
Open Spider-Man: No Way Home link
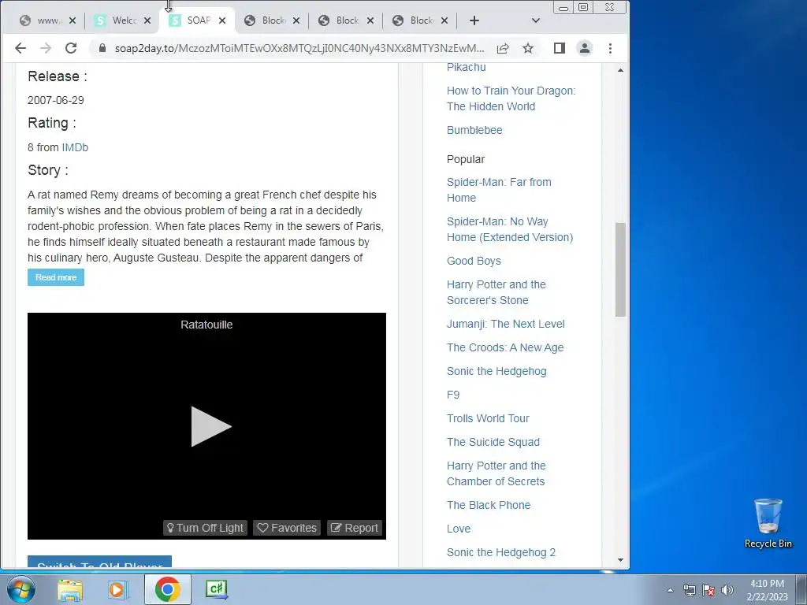point(510,229)
